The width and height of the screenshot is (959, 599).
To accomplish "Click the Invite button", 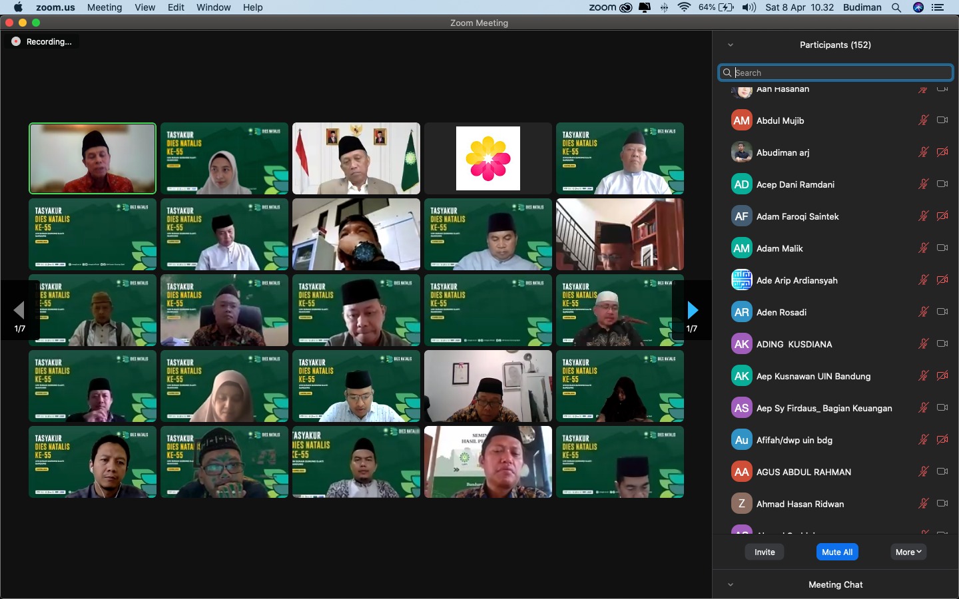I will 765,552.
